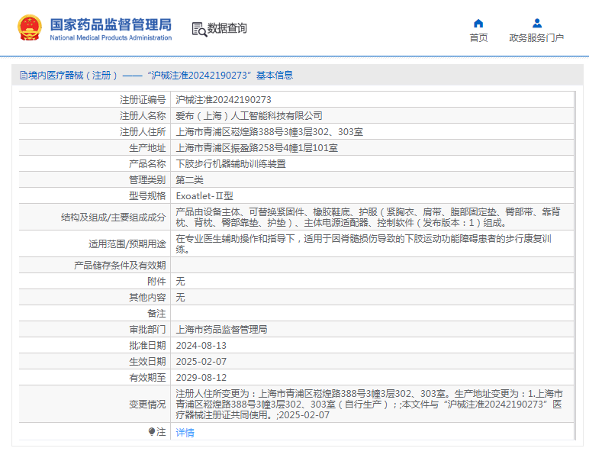Select model value Exoatlet-II型
Screen dimensions: 589x461
(x=204, y=195)
